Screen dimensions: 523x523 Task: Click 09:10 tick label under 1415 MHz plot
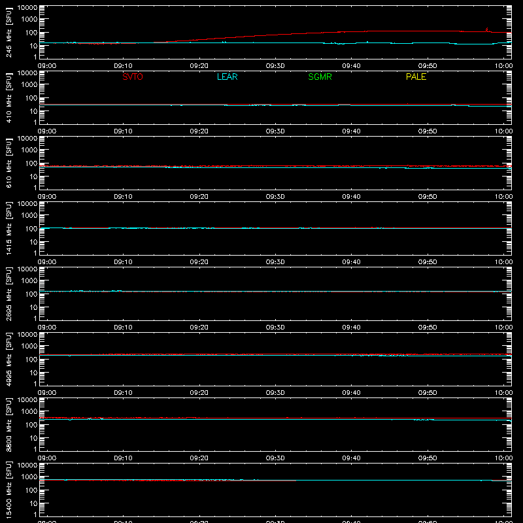[x=123, y=262]
